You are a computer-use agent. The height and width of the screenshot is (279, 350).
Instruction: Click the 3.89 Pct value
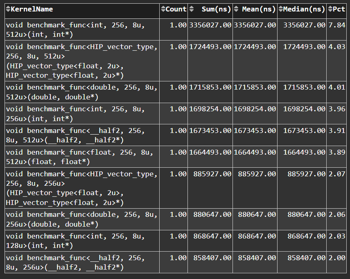(x=337, y=152)
